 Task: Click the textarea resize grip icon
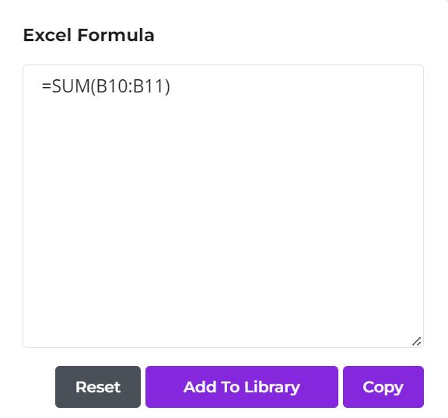click(417, 341)
